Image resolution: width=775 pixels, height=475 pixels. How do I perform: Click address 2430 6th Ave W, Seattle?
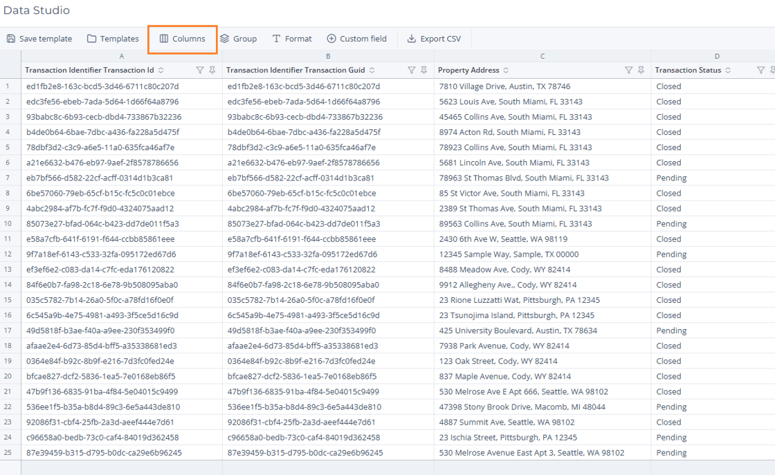[503, 239]
